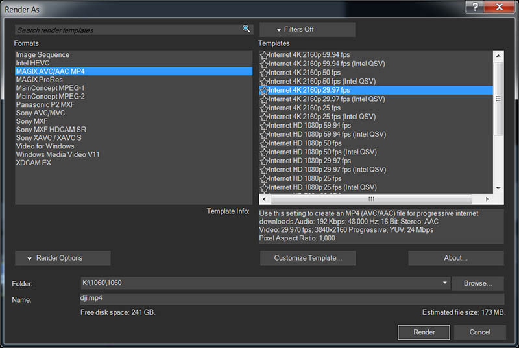Mark Internet 4K 2160p 25 fps as favorite
Viewport: 519px width, 348px height.
(264, 108)
